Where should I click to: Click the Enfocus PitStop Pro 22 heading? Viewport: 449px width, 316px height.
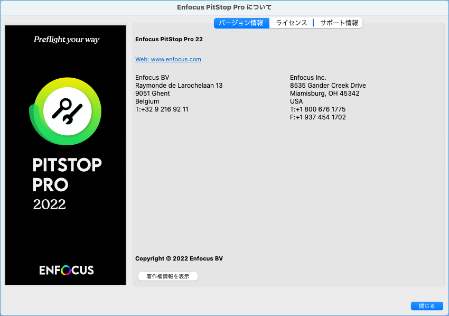[169, 39]
